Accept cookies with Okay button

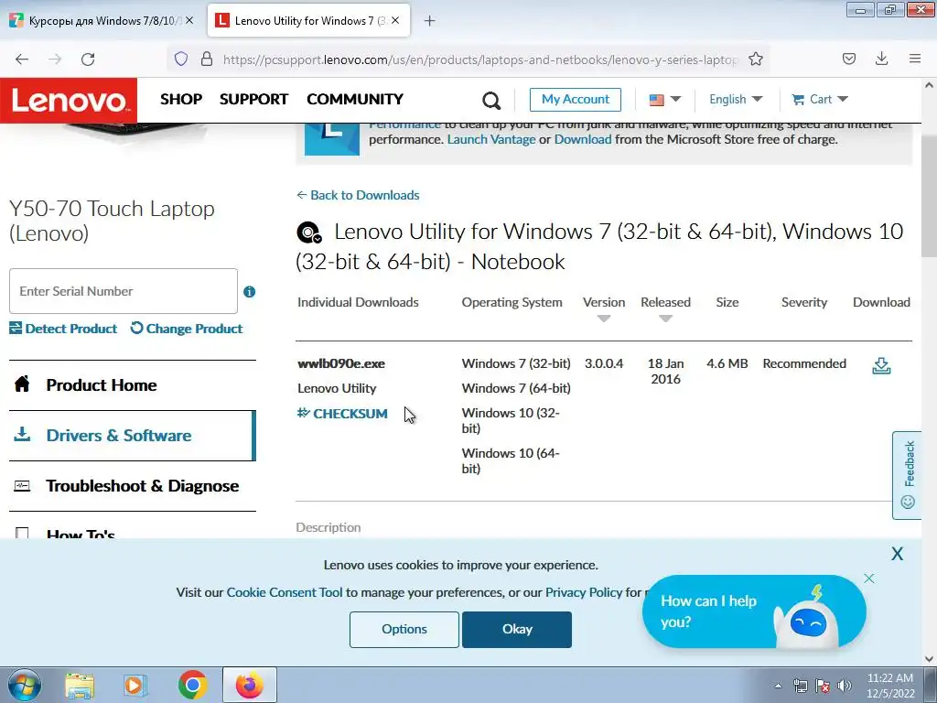coord(517,630)
